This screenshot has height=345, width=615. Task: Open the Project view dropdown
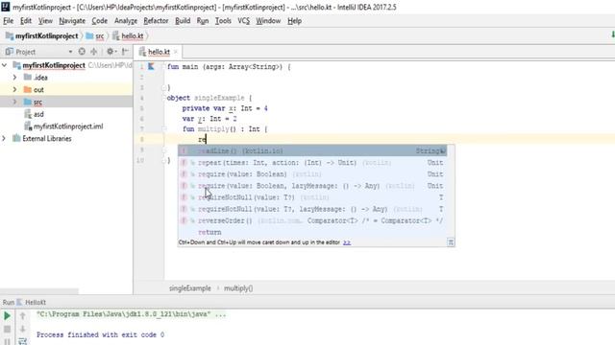coord(70,52)
